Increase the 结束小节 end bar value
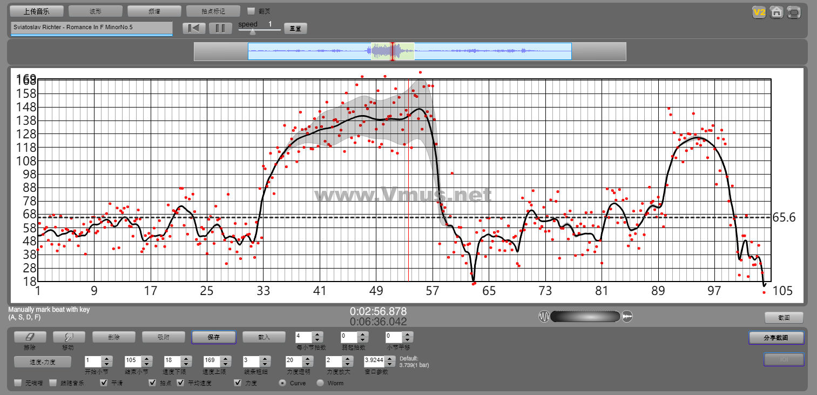The image size is (817, 395). coord(146,358)
